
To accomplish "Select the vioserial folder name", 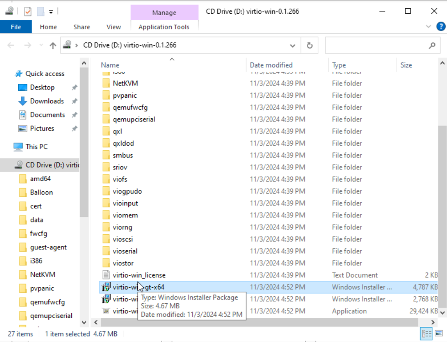I will [125, 251].
